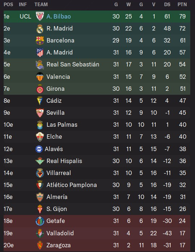Viewport: 195px width, 252px height.
Task: Sort by the DS column header
Action: tap(167, 4)
